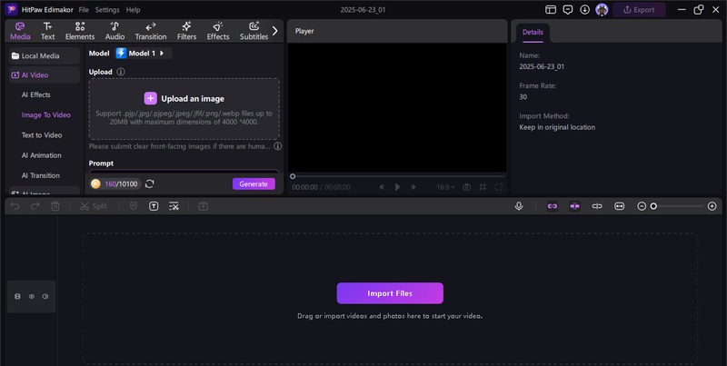Mute the timeline track audio
This screenshot has width=727, height=366.
(45, 296)
